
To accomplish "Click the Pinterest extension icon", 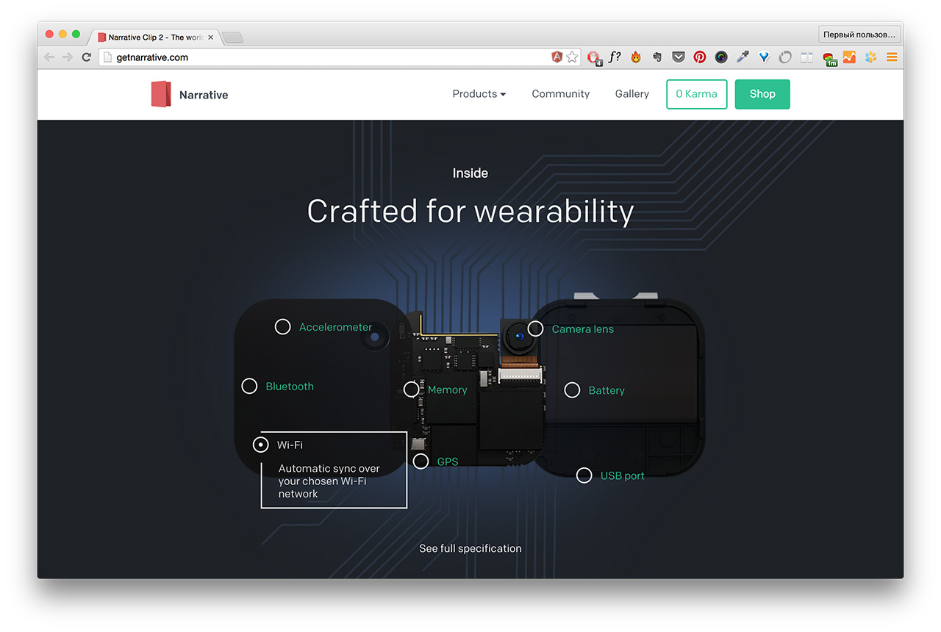I will coord(699,57).
